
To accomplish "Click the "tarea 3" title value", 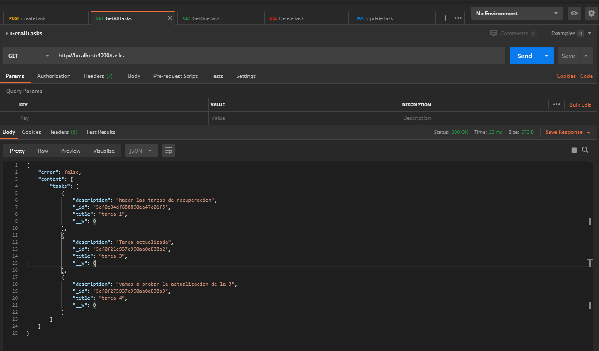I will click(113, 256).
